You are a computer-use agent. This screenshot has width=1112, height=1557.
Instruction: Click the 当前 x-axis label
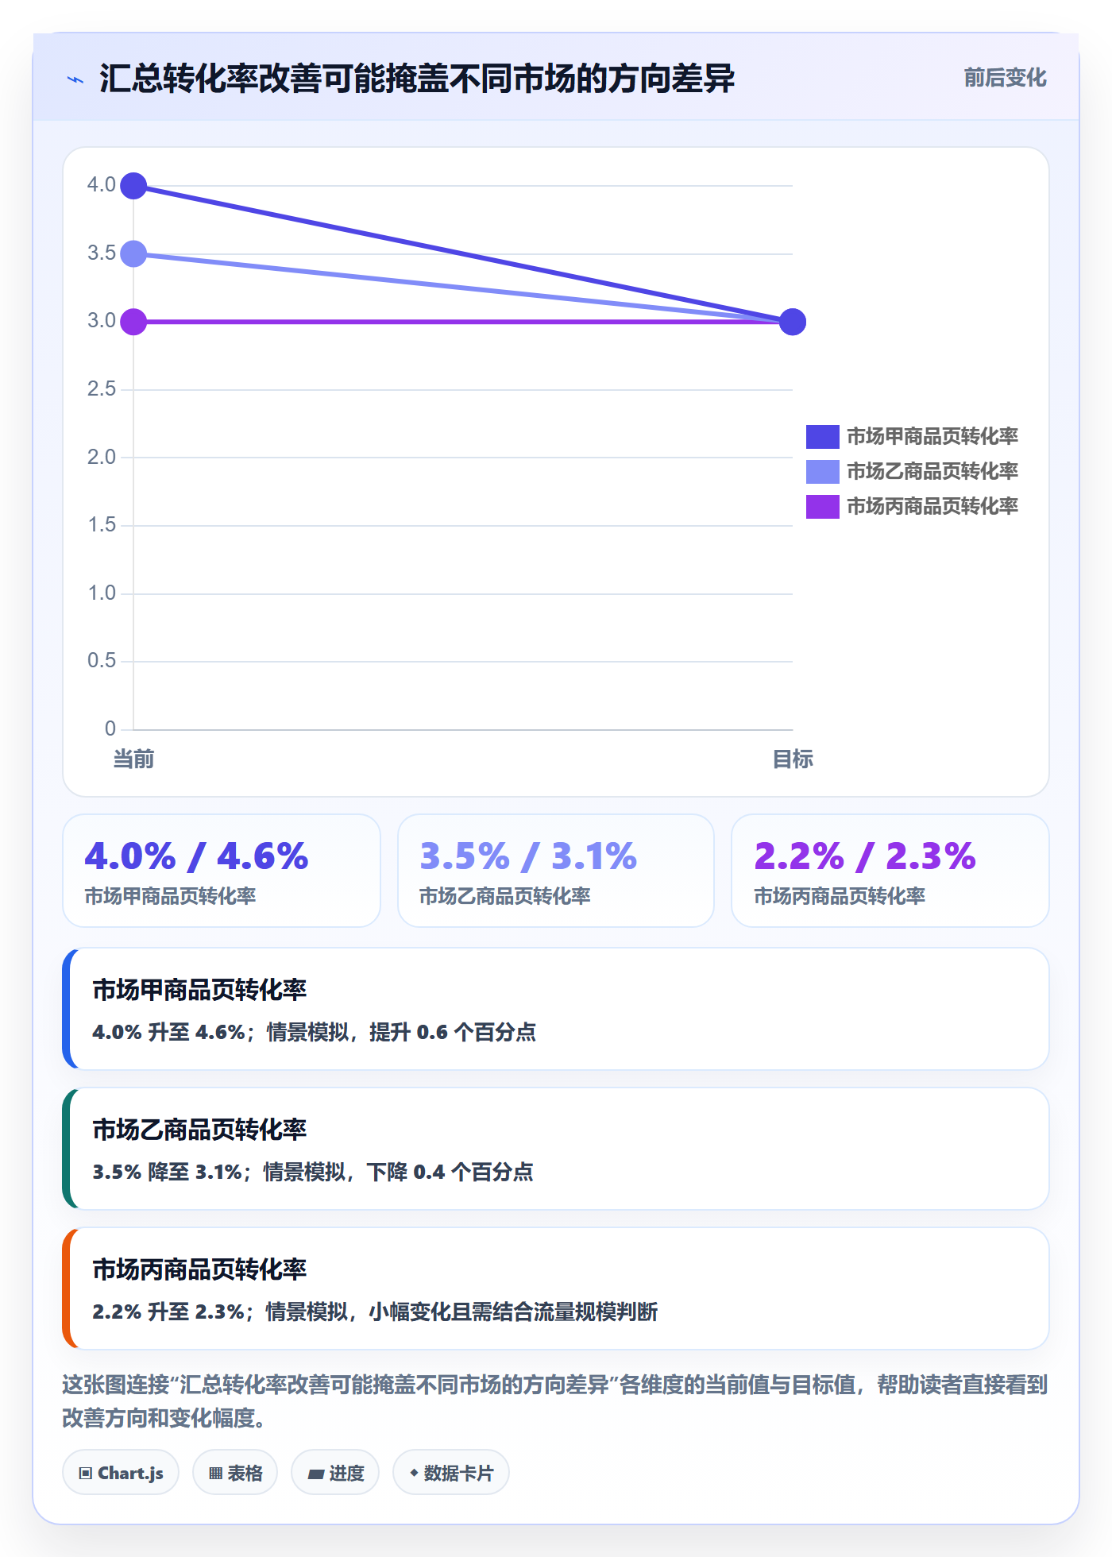133,759
